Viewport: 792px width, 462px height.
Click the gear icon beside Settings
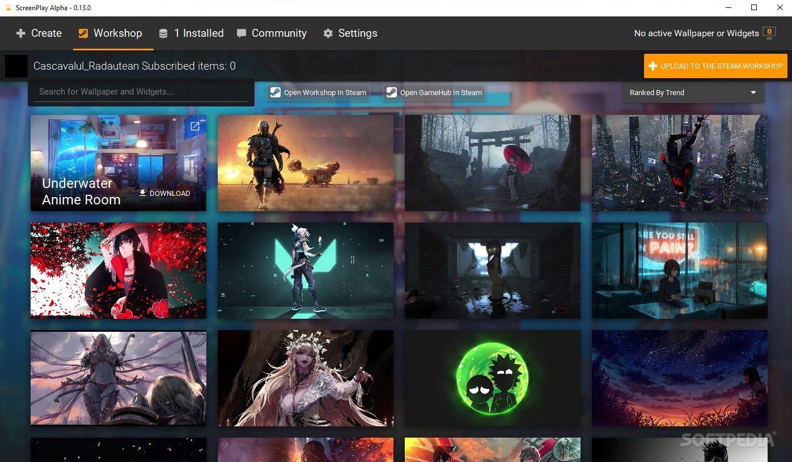click(x=328, y=33)
